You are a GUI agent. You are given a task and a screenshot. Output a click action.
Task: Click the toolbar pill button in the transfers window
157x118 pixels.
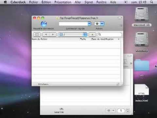tap(130, 56)
